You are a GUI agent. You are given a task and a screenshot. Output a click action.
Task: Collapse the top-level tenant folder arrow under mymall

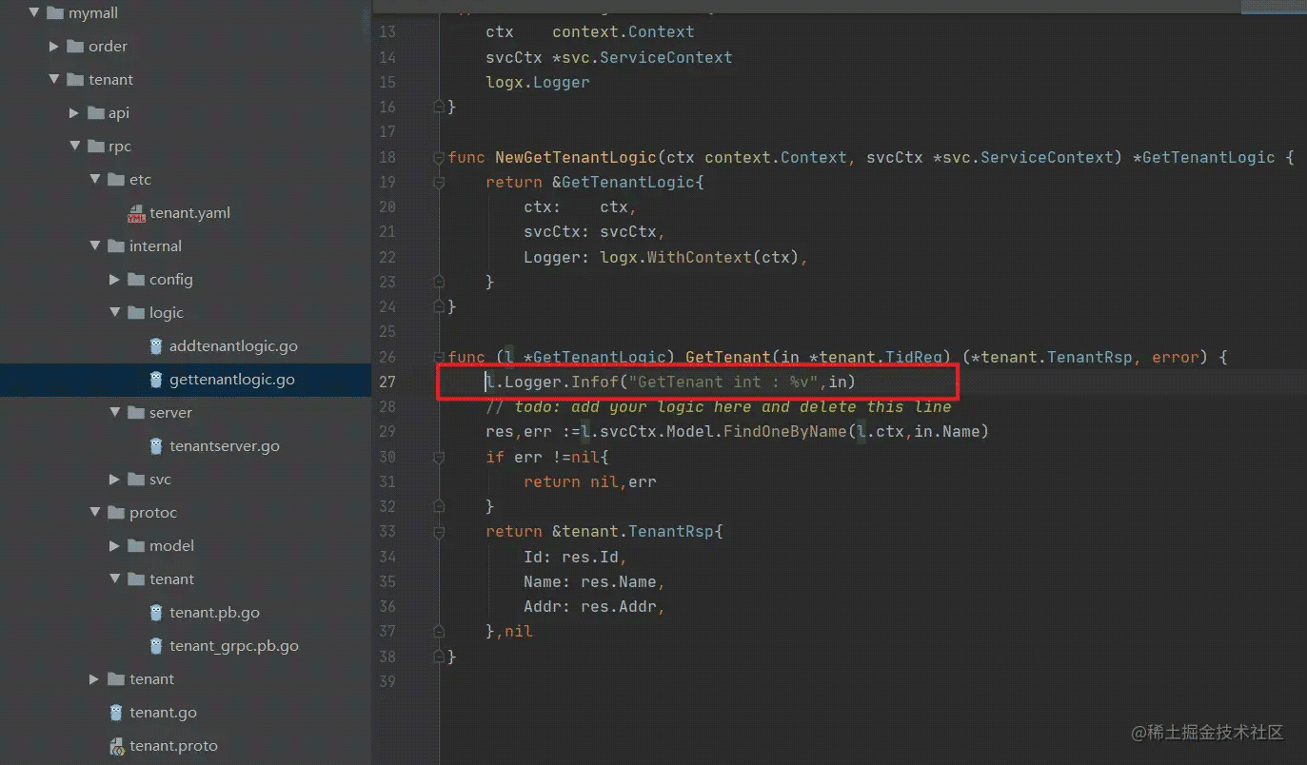pyautogui.click(x=54, y=80)
